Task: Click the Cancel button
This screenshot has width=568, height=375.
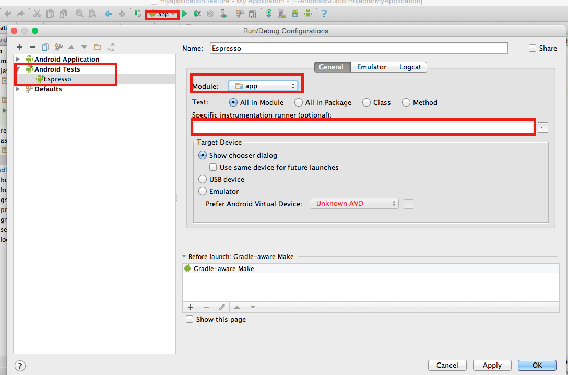Action: tap(447, 365)
